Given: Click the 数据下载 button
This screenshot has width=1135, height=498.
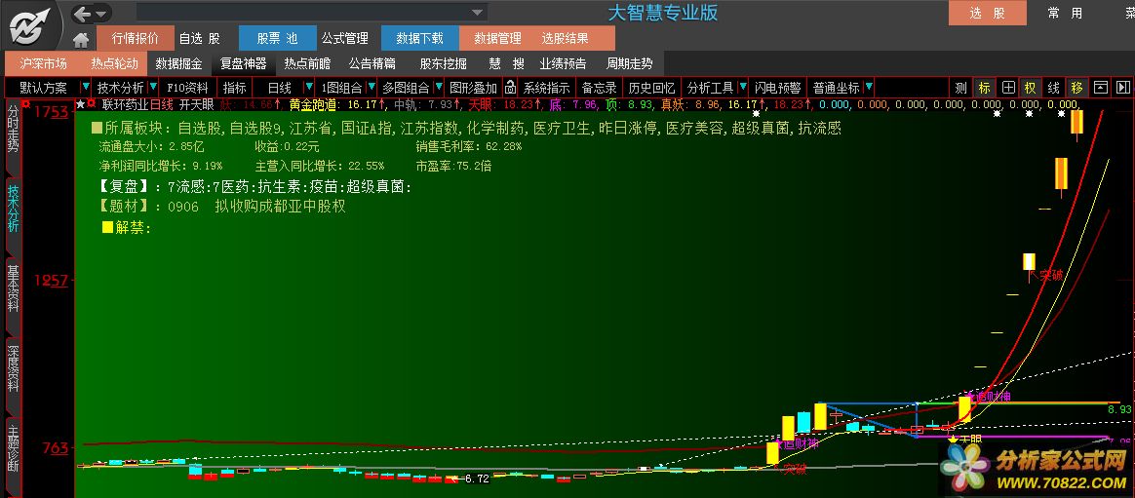Looking at the screenshot, I should [420, 38].
